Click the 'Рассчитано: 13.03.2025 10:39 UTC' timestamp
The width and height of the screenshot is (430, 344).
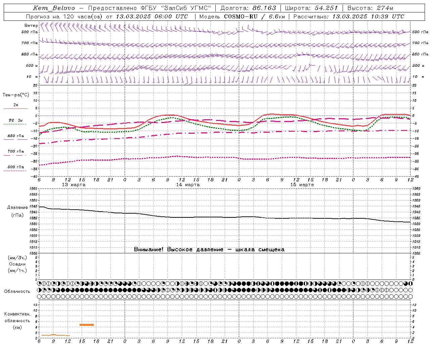pos(349,16)
